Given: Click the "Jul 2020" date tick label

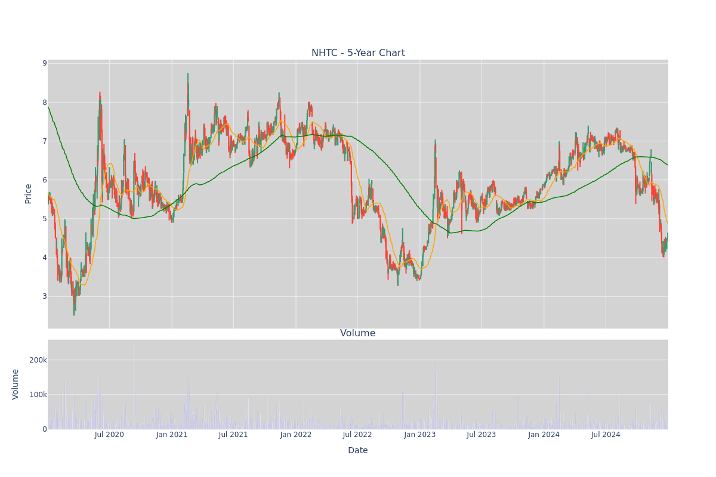Looking at the screenshot, I should [109, 435].
